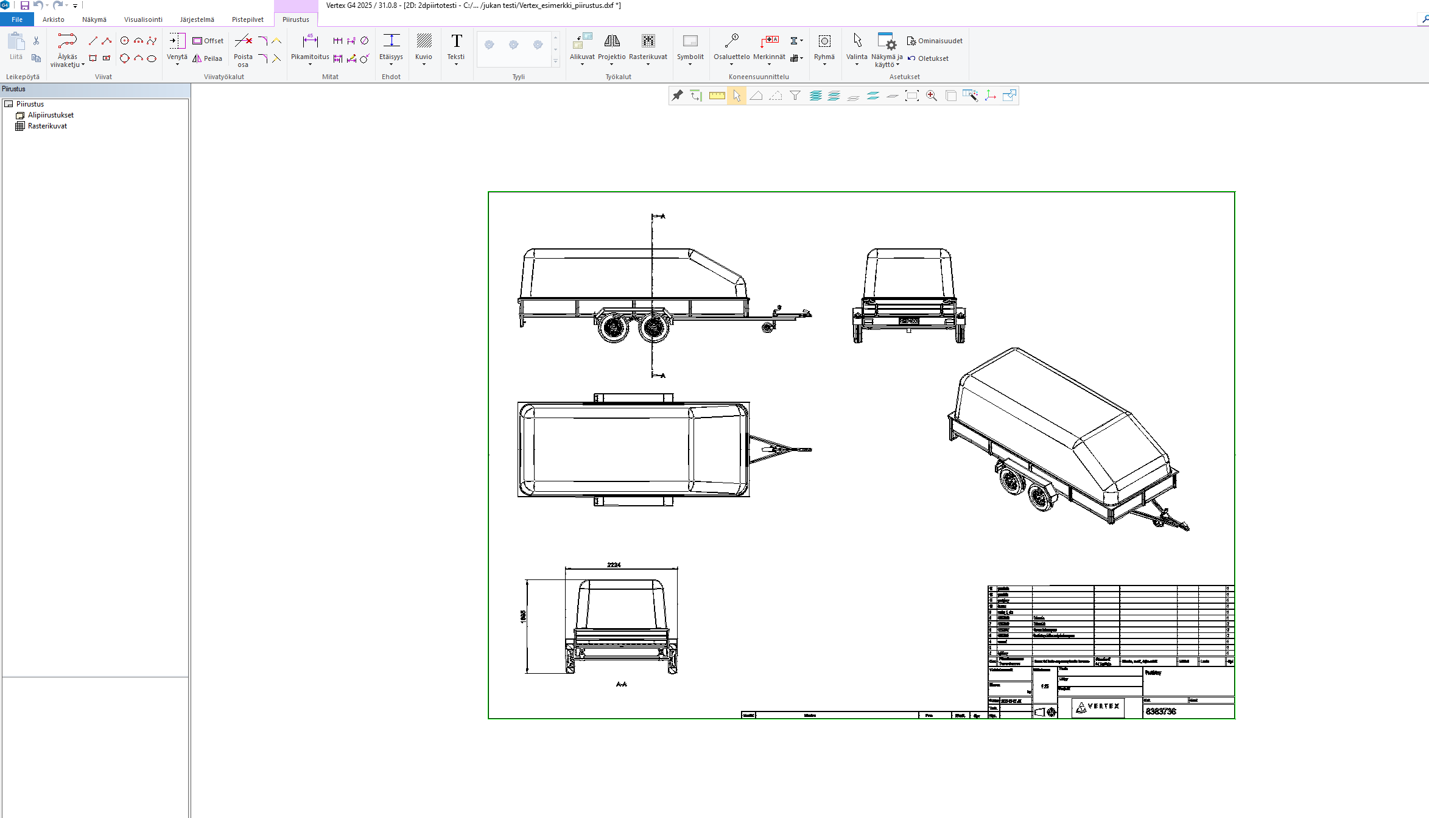This screenshot has height=818, width=1429.
Task: Click the zoom magnifier with plus icon
Action: (x=932, y=96)
